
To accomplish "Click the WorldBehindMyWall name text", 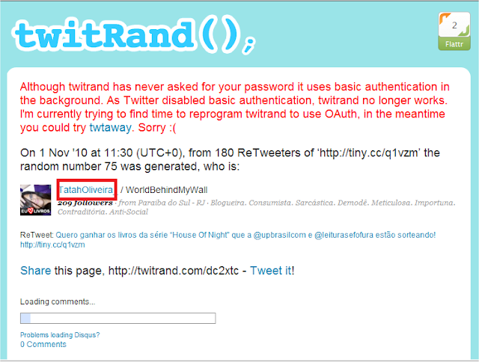I will tap(166, 190).
